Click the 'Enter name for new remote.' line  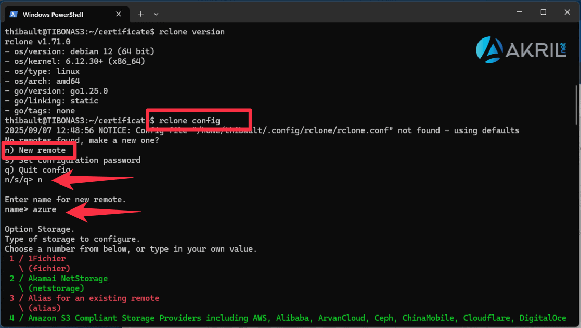pyautogui.click(x=65, y=200)
